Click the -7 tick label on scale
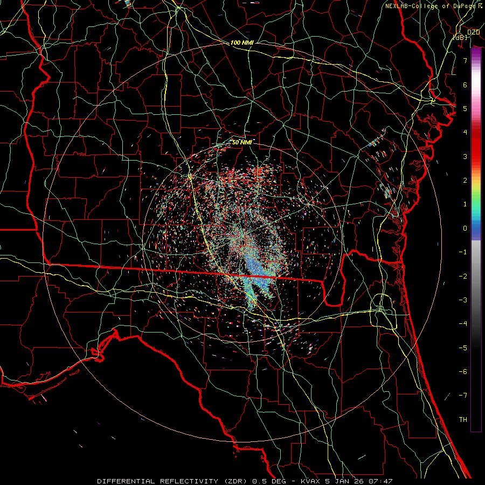Viewport: 485px width, 485px height. [x=463, y=396]
